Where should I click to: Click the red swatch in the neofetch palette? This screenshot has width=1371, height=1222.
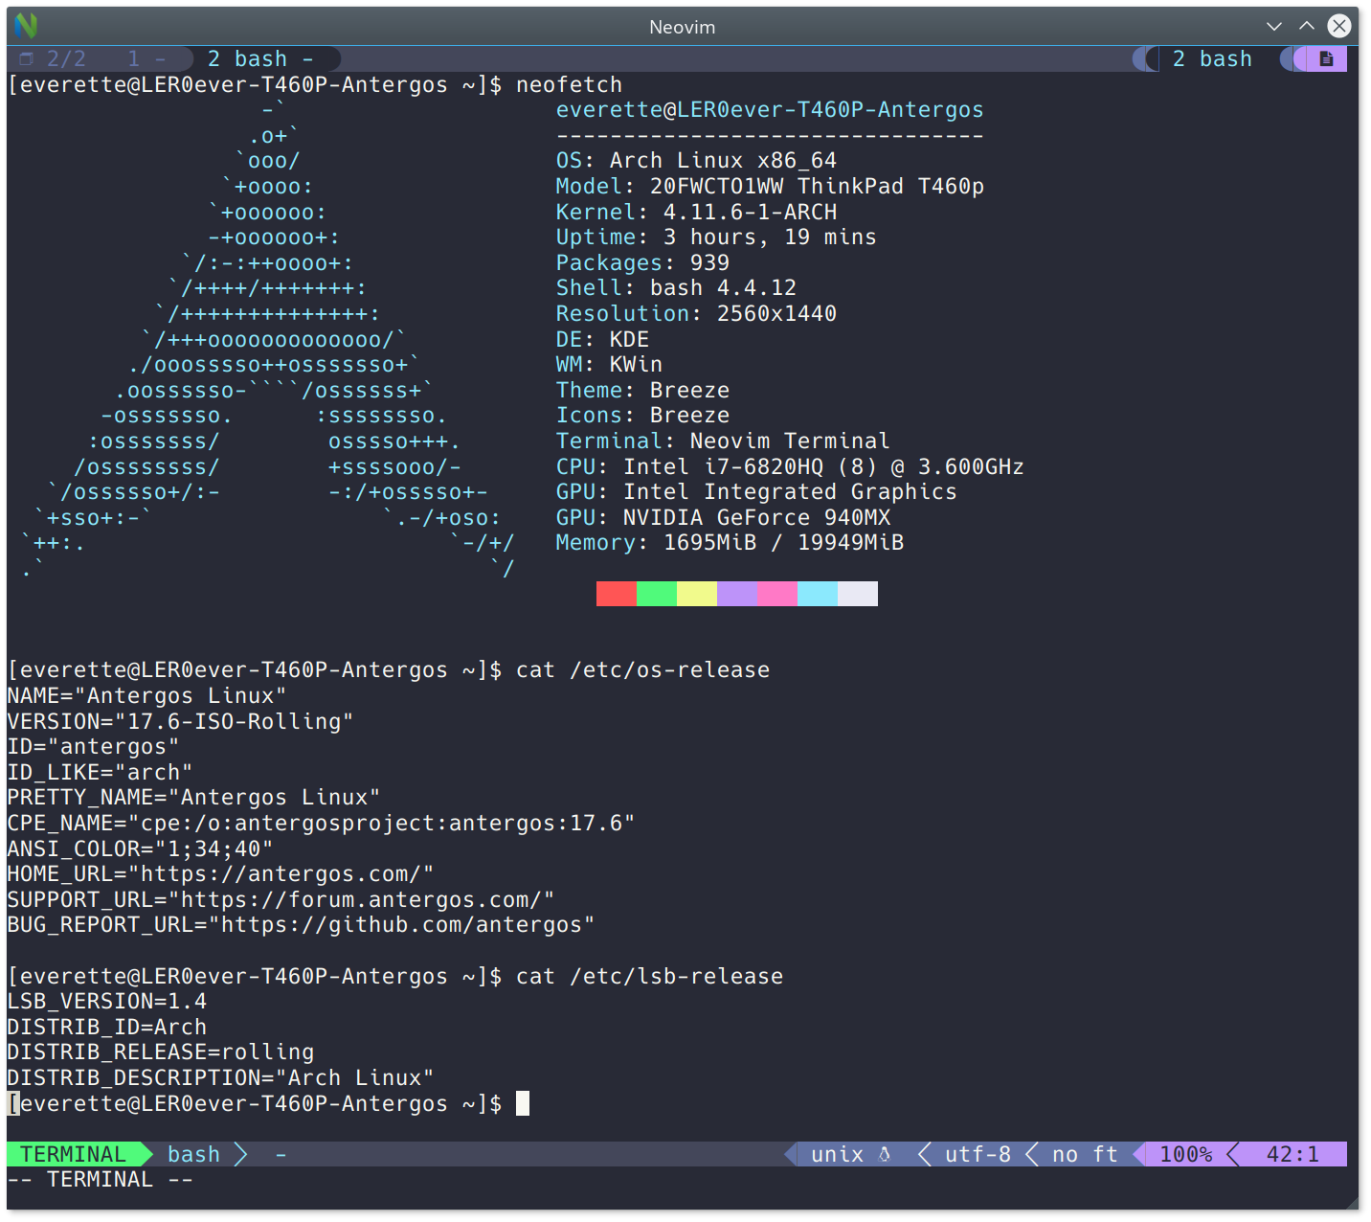point(616,594)
